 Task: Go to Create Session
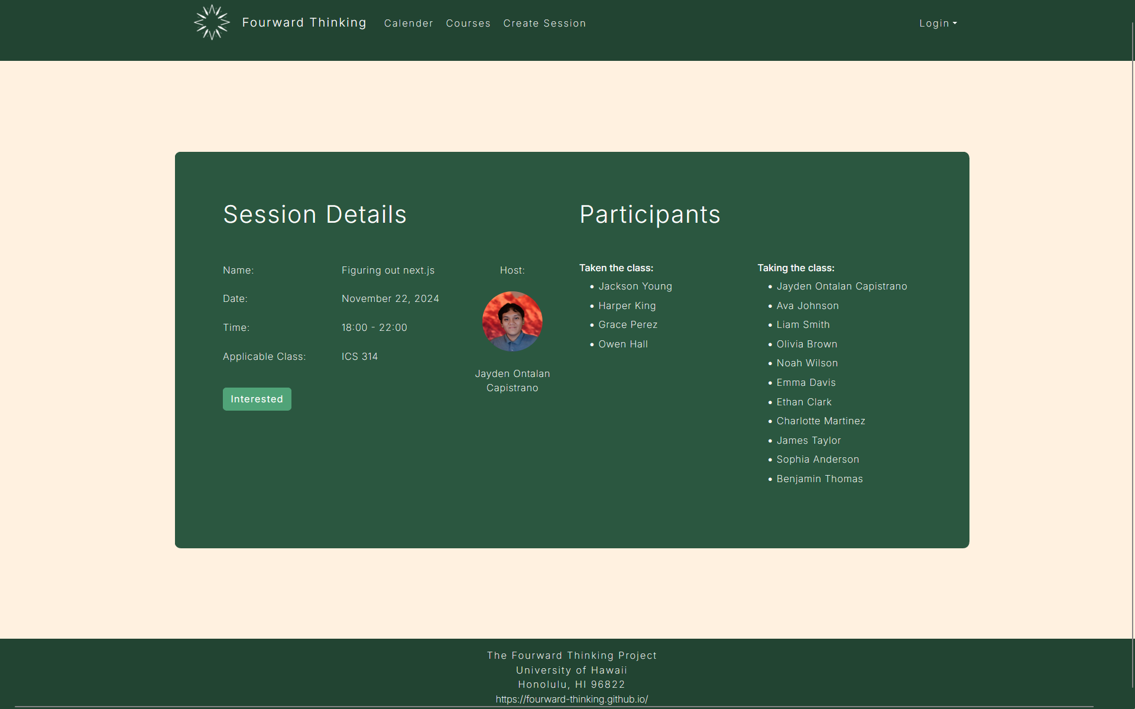(x=544, y=23)
